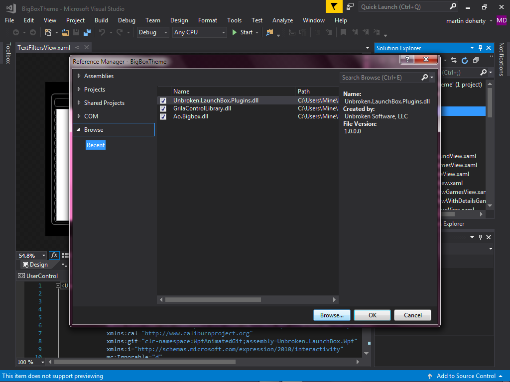The height and width of the screenshot is (382, 510).
Task: Open the Build menu
Action: [x=101, y=20]
